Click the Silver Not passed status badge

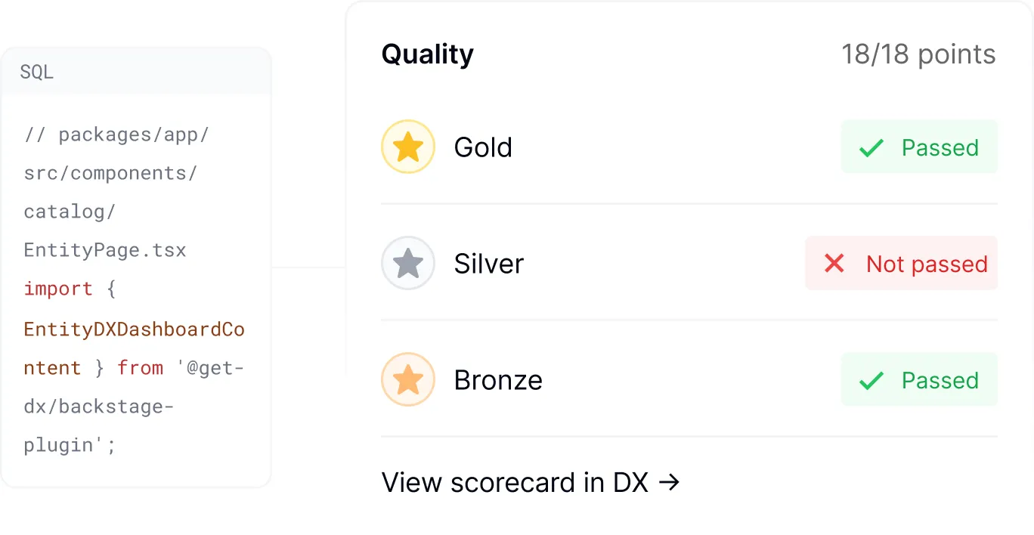click(902, 264)
